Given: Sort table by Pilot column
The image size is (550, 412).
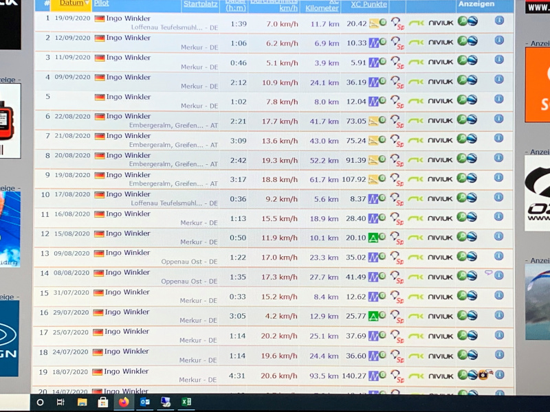Looking at the screenshot, I should [102, 3].
